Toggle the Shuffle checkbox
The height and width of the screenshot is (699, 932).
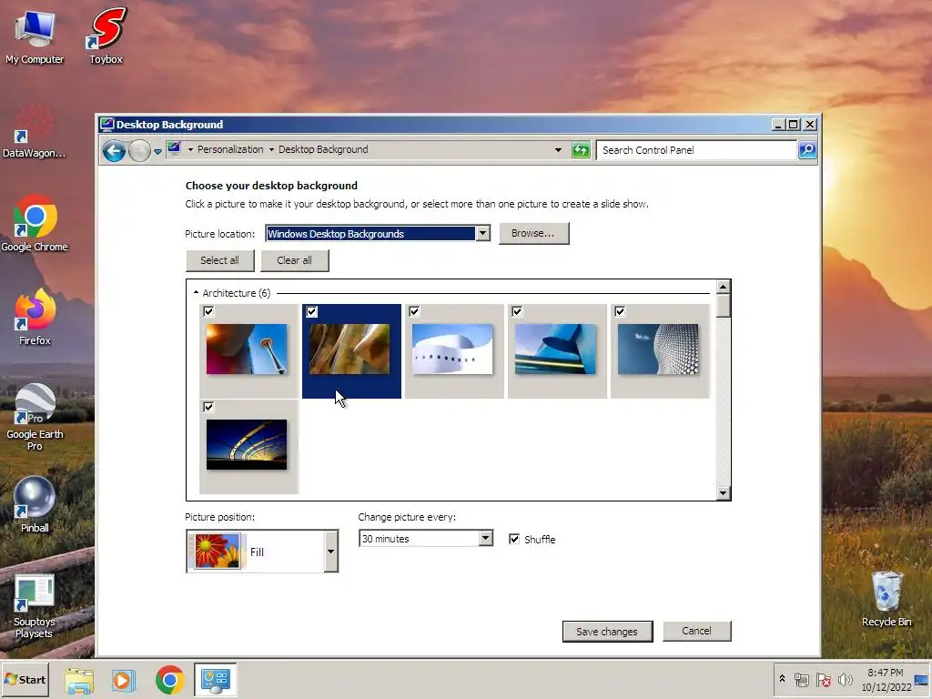tap(514, 539)
